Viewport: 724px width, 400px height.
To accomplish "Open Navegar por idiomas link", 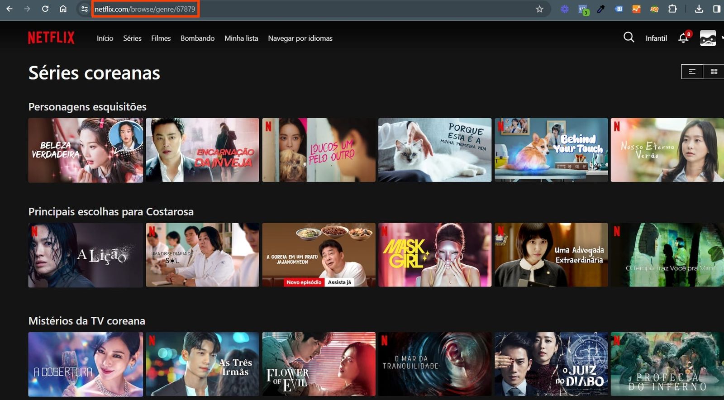I will pyautogui.click(x=300, y=38).
